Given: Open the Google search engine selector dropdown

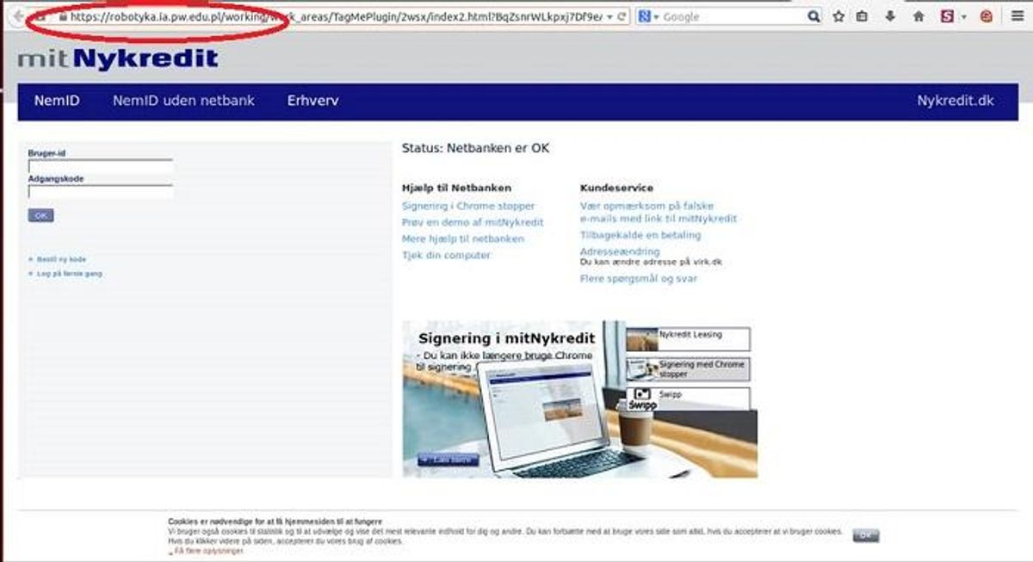Looking at the screenshot, I should click(x=649, y=16).
